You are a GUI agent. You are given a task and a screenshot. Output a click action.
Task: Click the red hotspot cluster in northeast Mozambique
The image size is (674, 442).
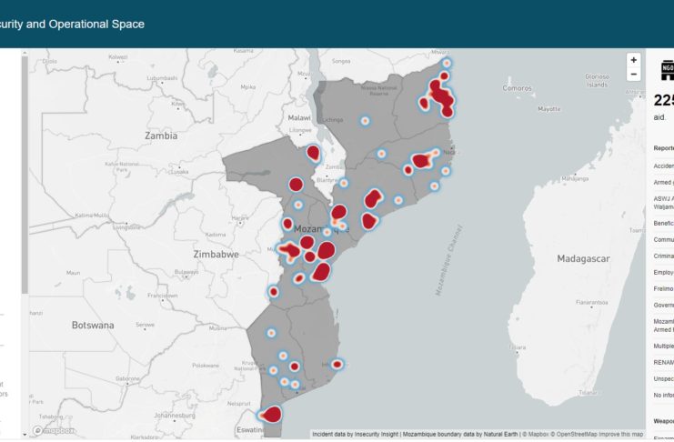pyautogui.click(x=441, y=95)
